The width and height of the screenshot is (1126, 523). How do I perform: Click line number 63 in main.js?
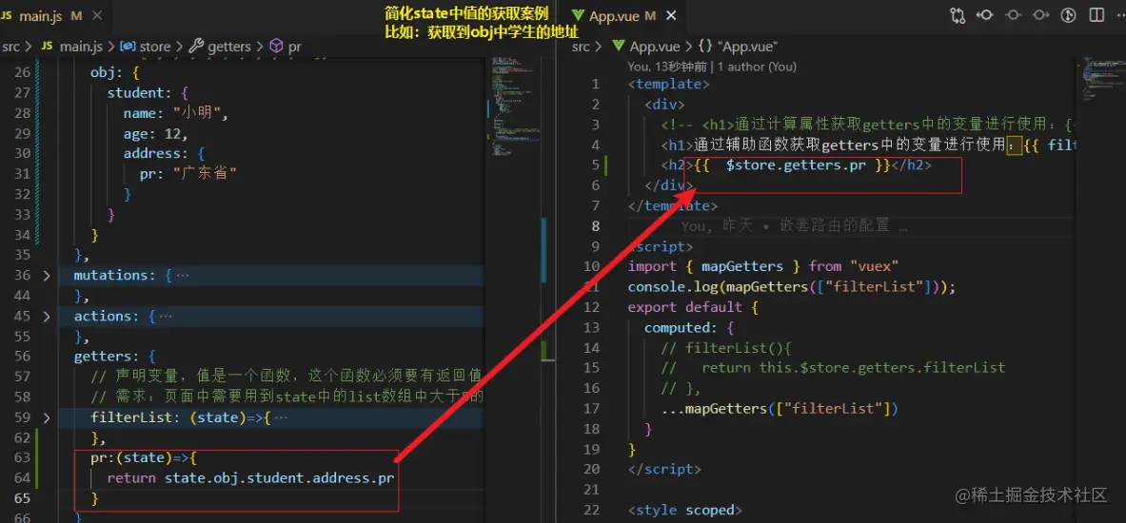23,457
